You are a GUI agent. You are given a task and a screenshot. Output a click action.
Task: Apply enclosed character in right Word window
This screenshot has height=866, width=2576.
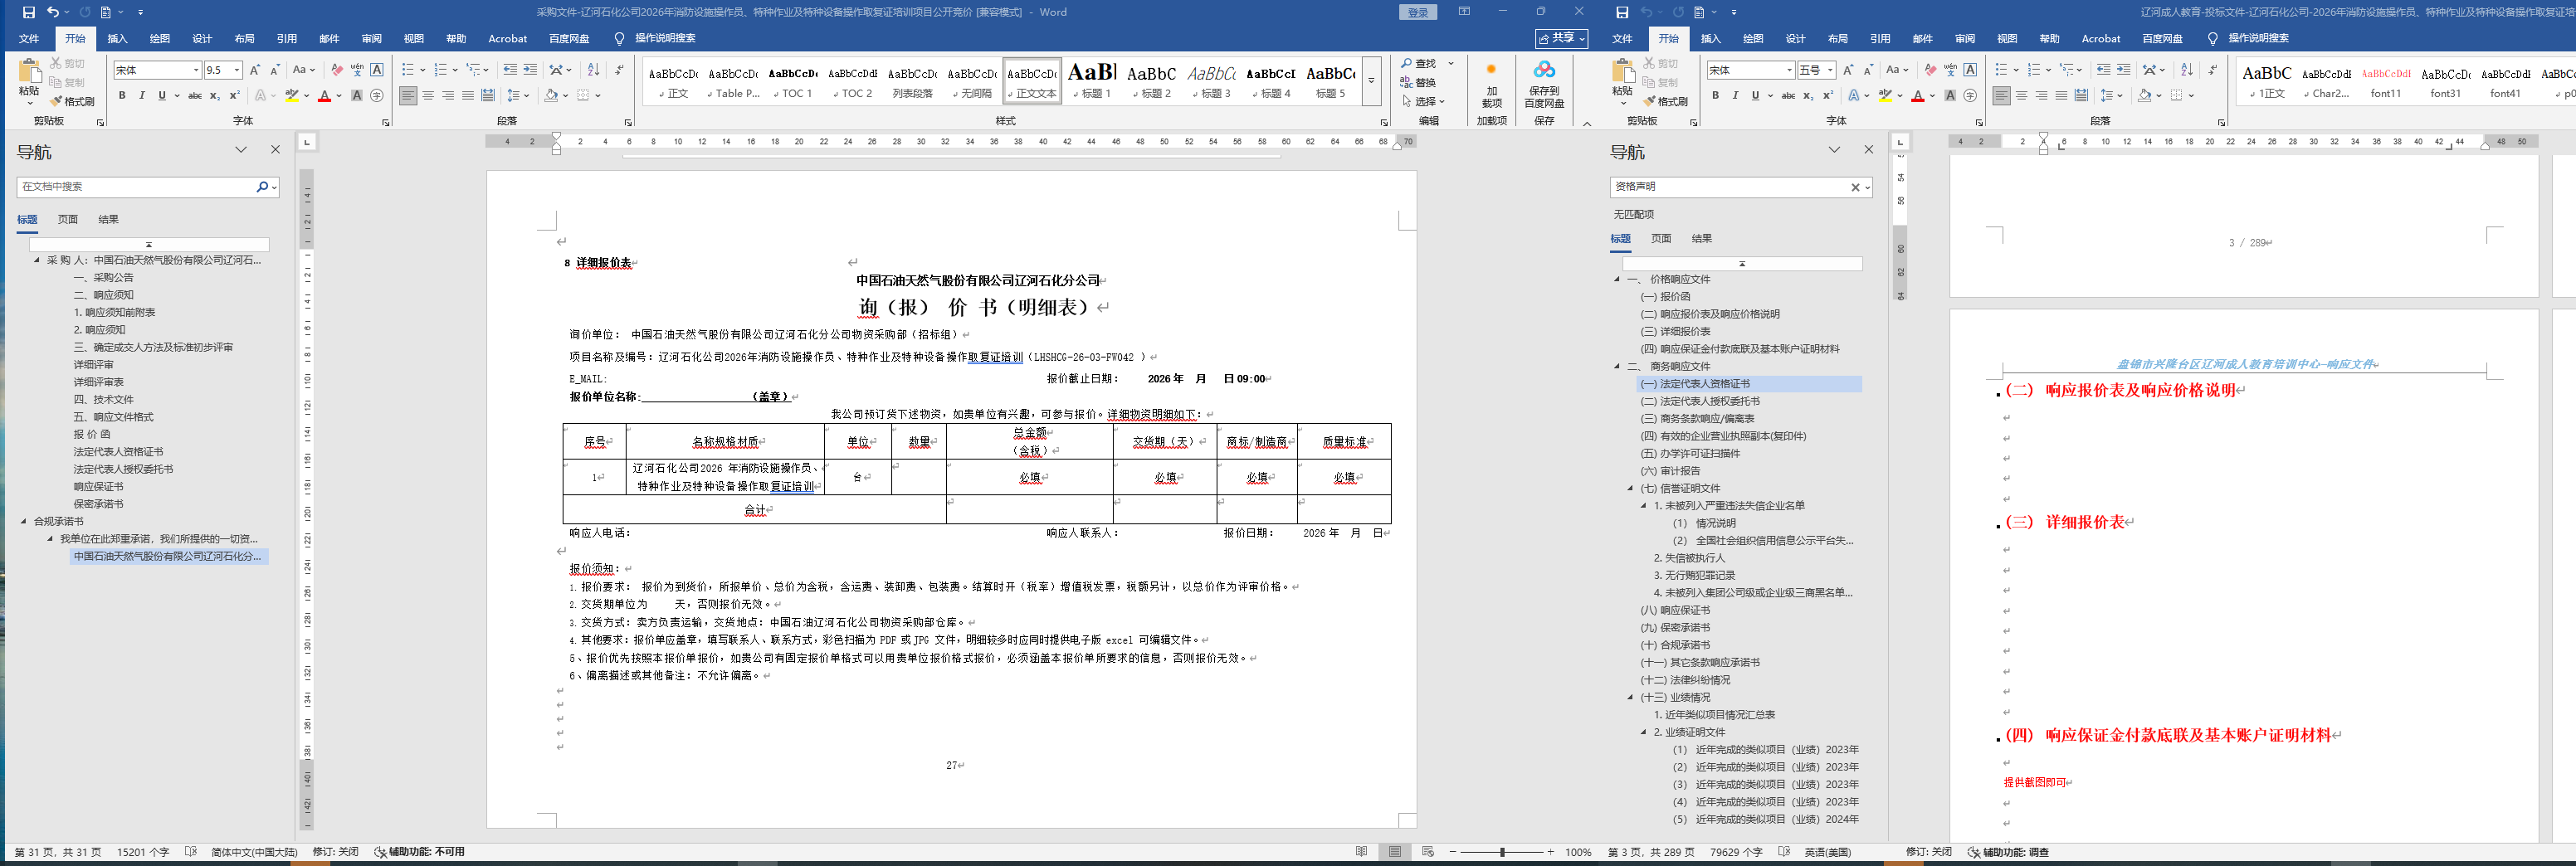tap(1970, 96)
